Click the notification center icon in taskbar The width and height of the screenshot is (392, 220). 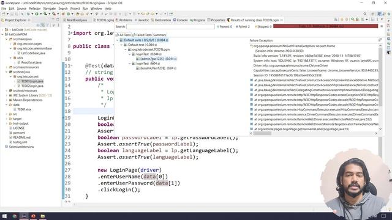384,216
